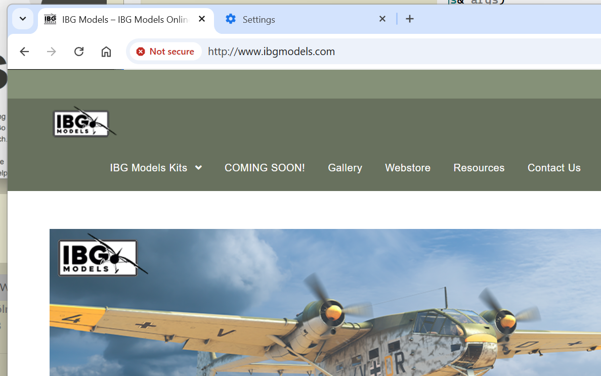Viewport: 601px width, 376px height.
Task: Close the Settings tab
Action: click(382, 19)
